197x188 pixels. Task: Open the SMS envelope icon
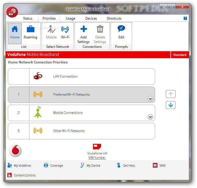point(155,165)
